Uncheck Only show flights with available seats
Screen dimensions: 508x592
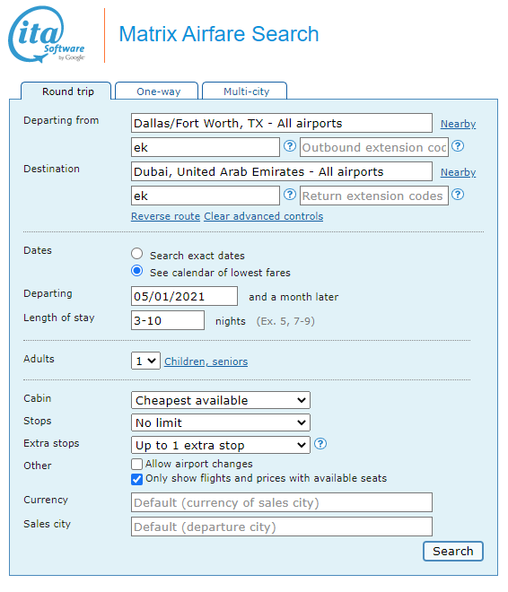tap(136, 479)
